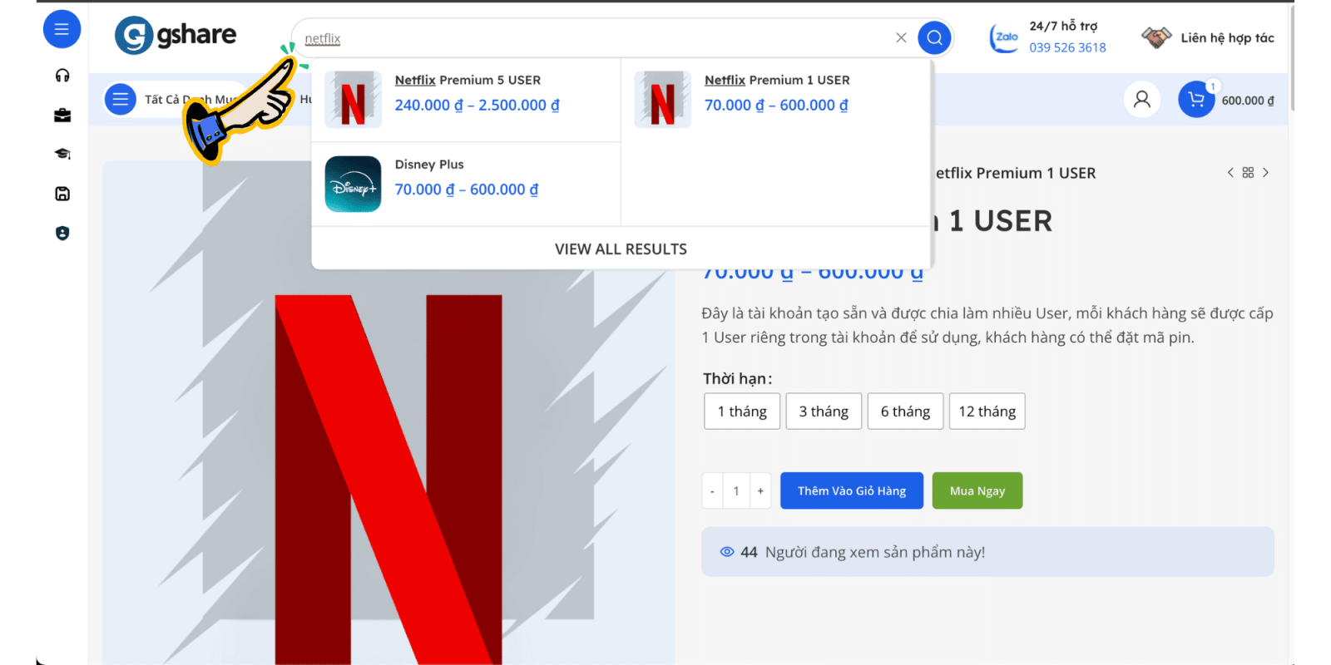Screen dimensions: 1331x665
Task: Go to next product with right chevron
Action: pyautogui.click(x=1265, y=173)
